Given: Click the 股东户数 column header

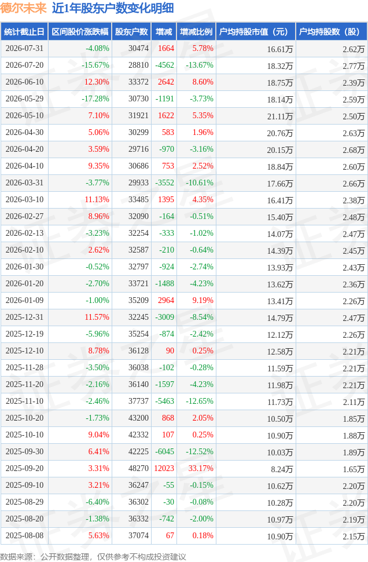Looking at the screenshot, I should [131, 31].
